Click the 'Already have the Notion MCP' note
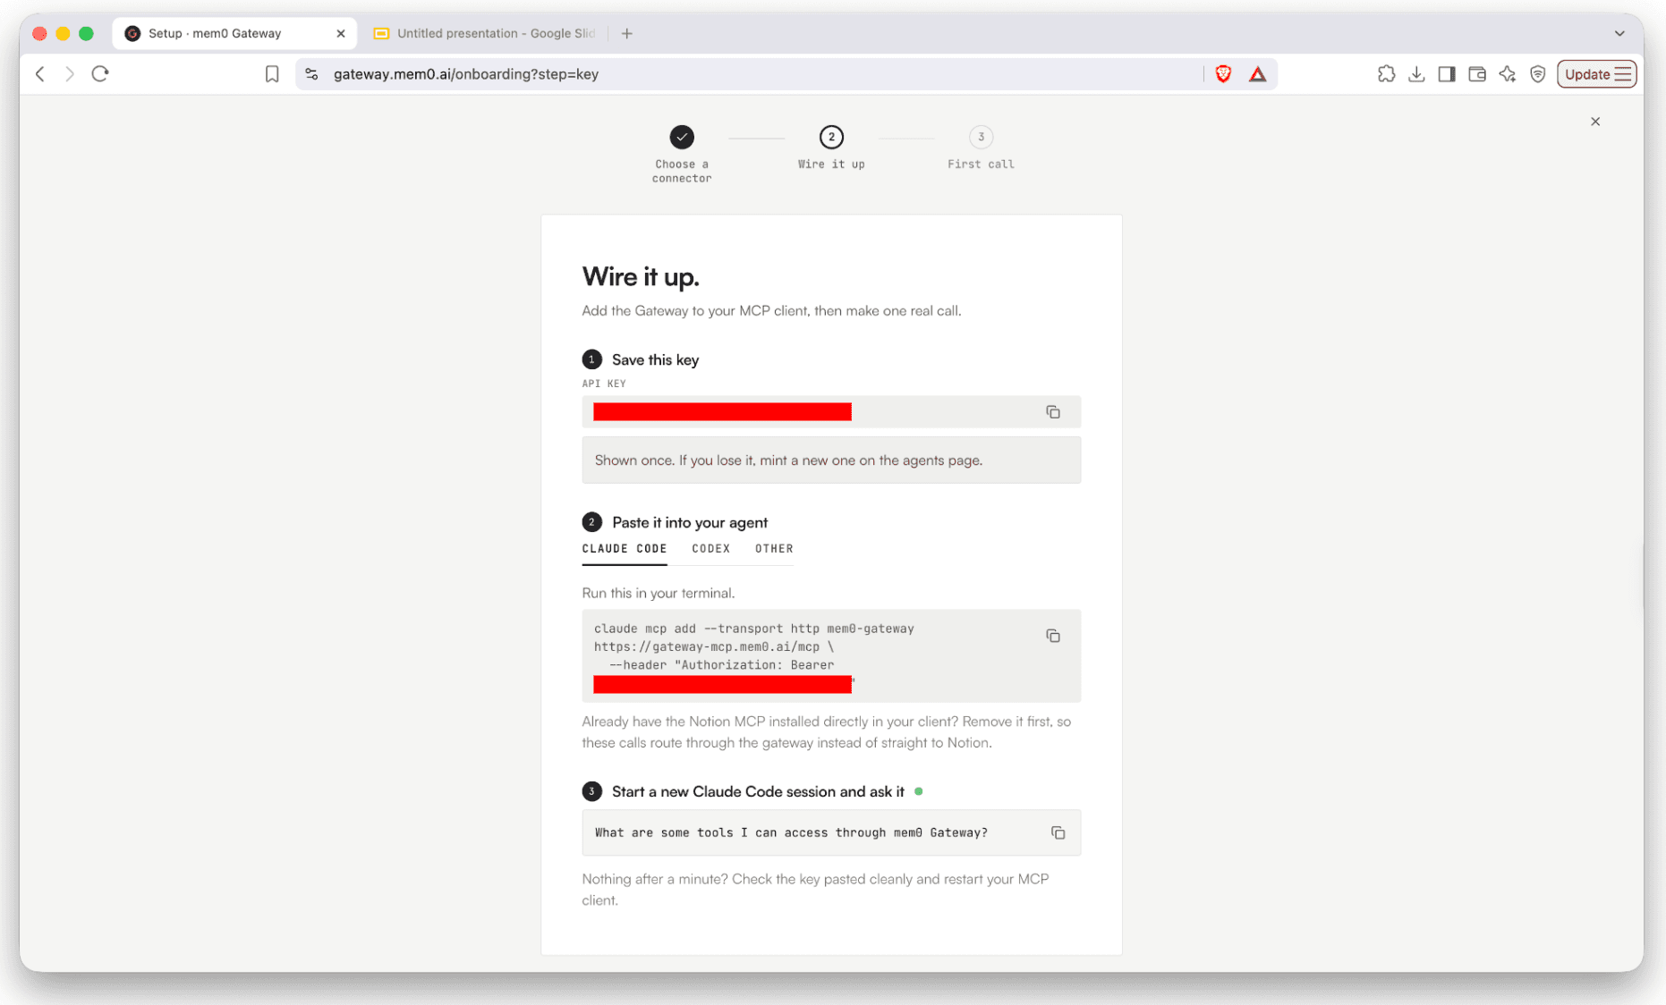This screenshot has height=1005, width=1666. coord(827,732)
